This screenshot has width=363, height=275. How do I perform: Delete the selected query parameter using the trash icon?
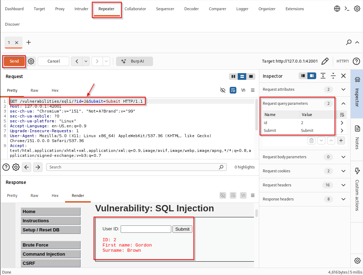pos(311,141)
